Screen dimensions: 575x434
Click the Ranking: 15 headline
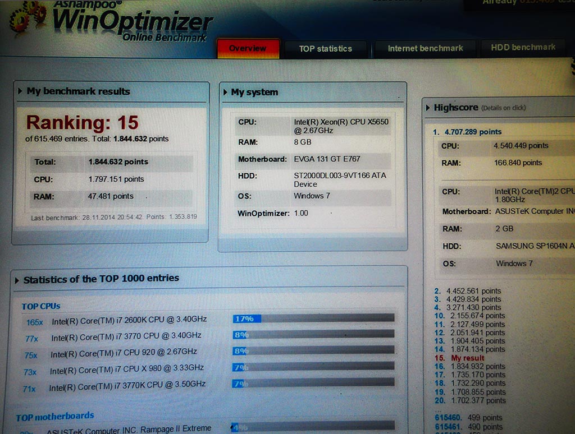82,122
